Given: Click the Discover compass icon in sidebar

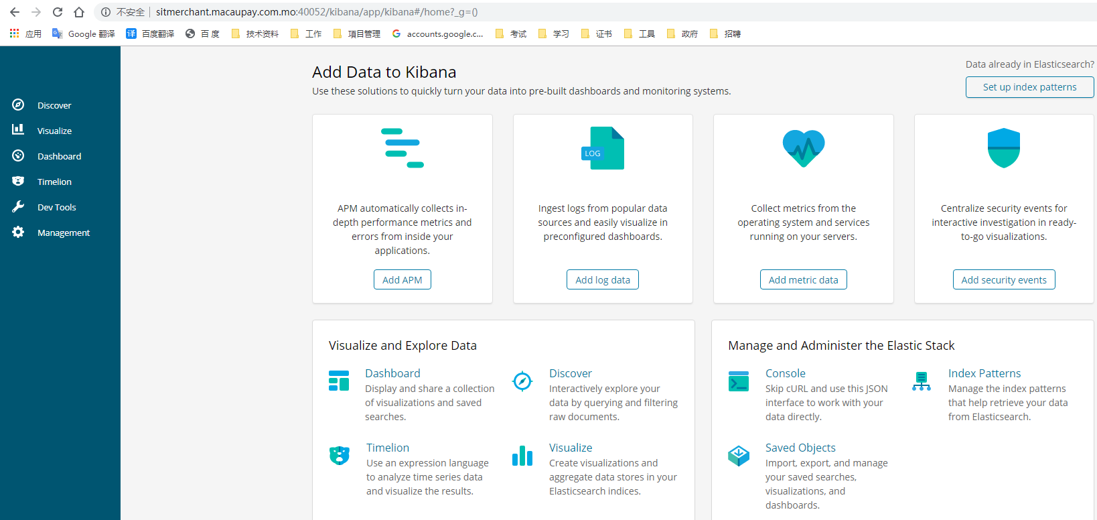Looking at the screenshot, I should pos(18,105).
